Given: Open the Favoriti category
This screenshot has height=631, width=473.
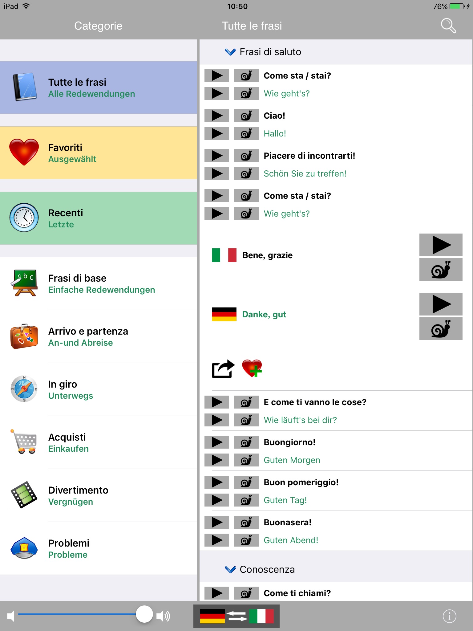Looking at the screenshot, I should point(99,153).
